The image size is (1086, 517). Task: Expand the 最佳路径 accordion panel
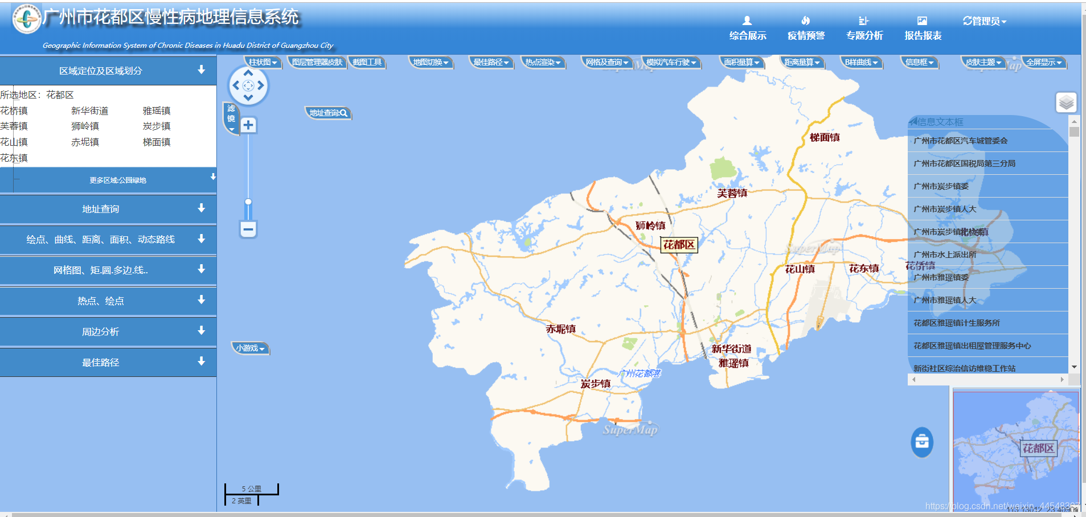click(x=108, y=362)
